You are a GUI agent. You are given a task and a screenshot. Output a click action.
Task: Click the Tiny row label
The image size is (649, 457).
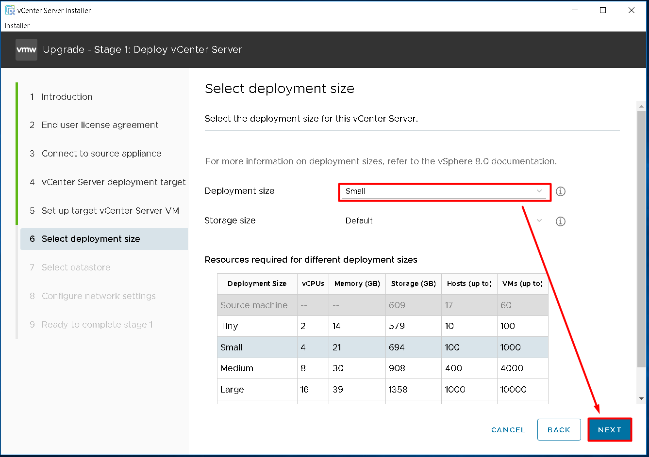tap(229, 326)
